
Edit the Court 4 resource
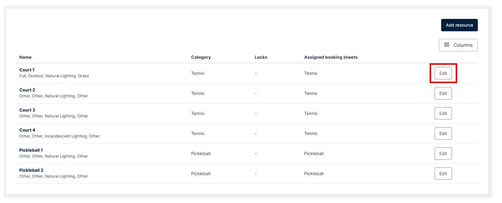tap(443, 133)
